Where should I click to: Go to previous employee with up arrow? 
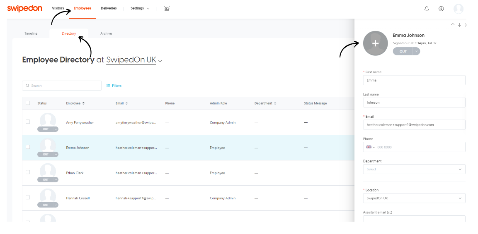(453, 25)
